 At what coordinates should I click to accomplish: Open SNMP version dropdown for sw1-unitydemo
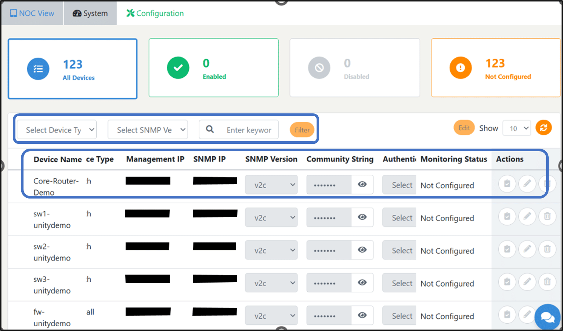(271, 218)
